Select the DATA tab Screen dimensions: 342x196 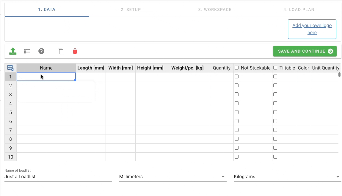point(47,9)
